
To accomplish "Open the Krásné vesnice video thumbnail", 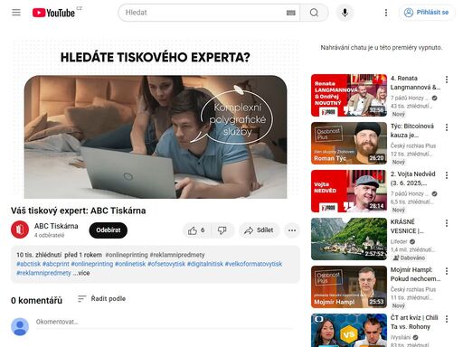I will 349,239.
